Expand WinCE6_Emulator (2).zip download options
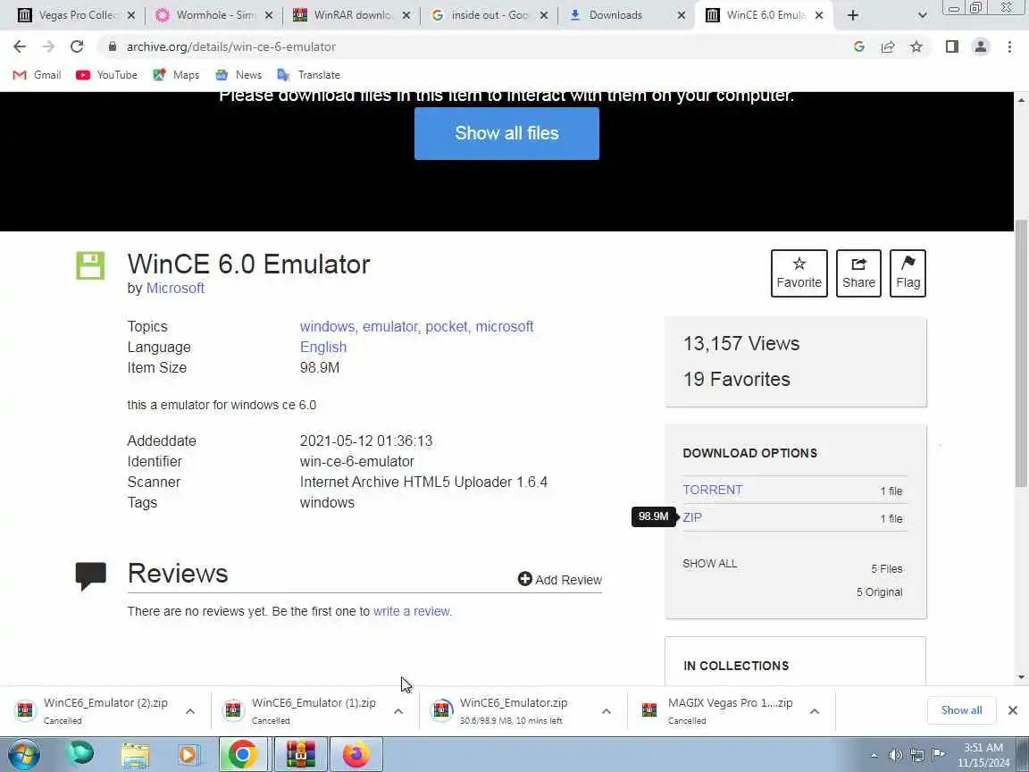This screenshot has width=1029, height=772. [x=190, y=711]
